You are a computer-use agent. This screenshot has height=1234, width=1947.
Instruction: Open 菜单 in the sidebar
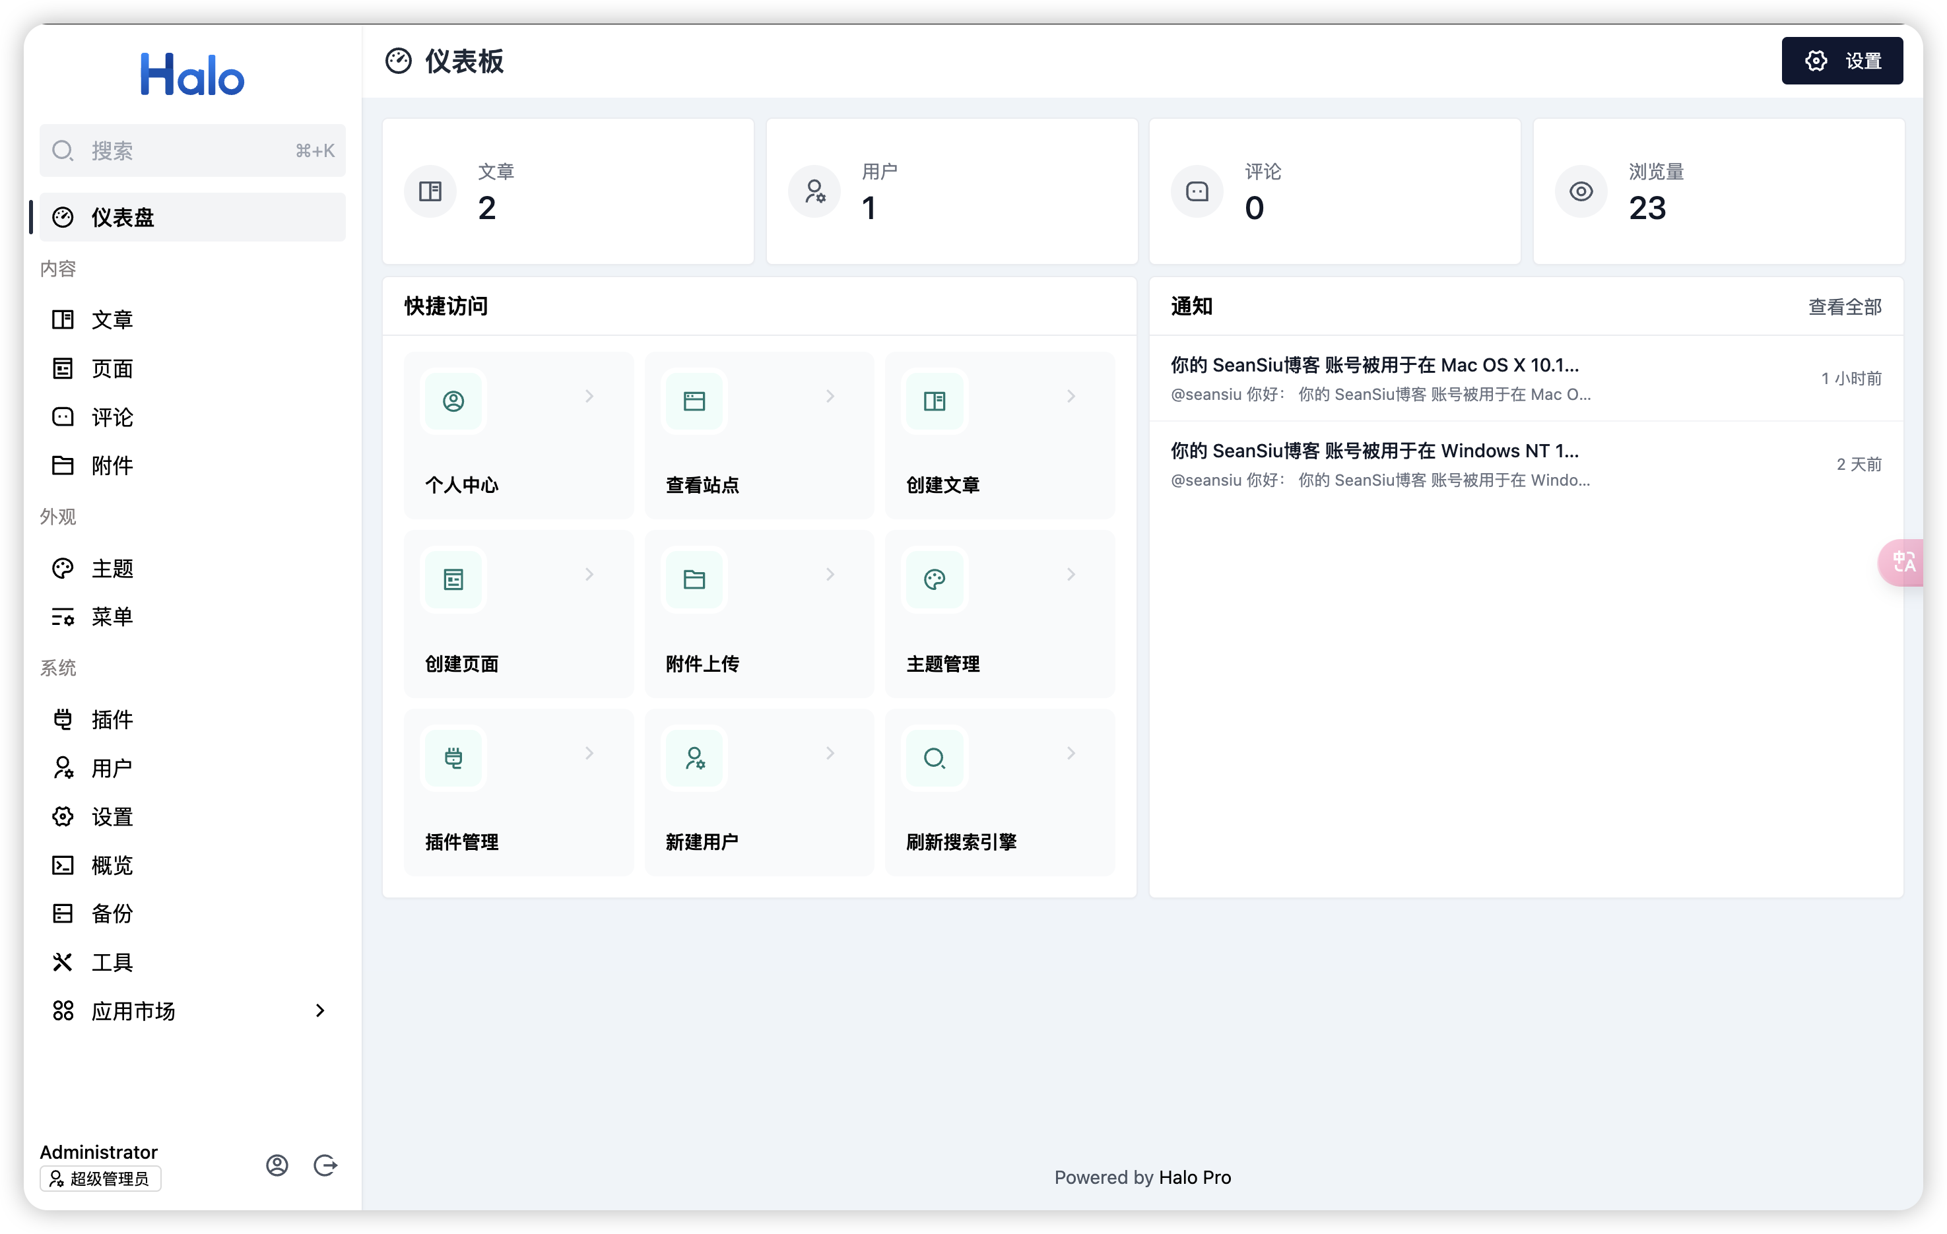point(193,617)
